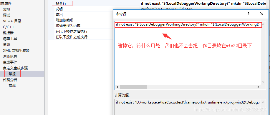Expand the XML 文档生成器 node
The height and width of the screenshot is (115, 270).
click(1, 51)
